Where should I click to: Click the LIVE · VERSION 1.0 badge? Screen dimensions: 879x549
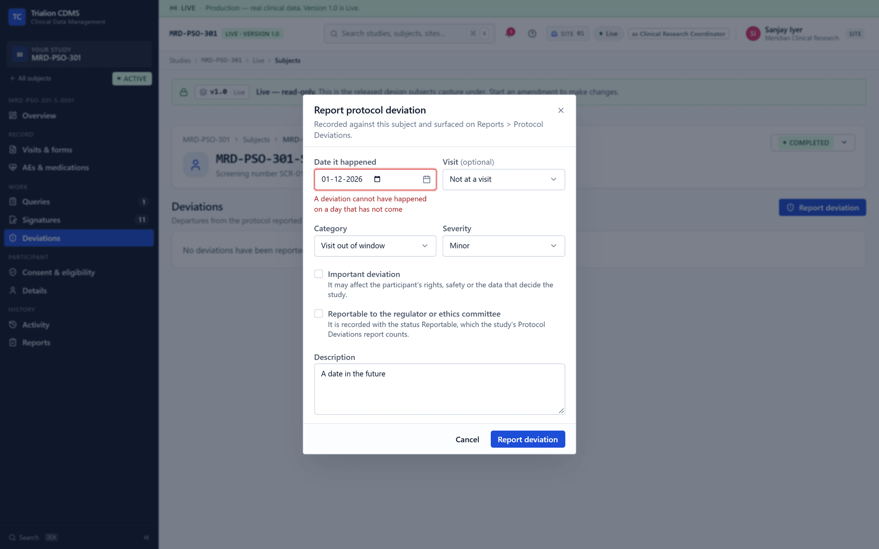pos(252,34)
